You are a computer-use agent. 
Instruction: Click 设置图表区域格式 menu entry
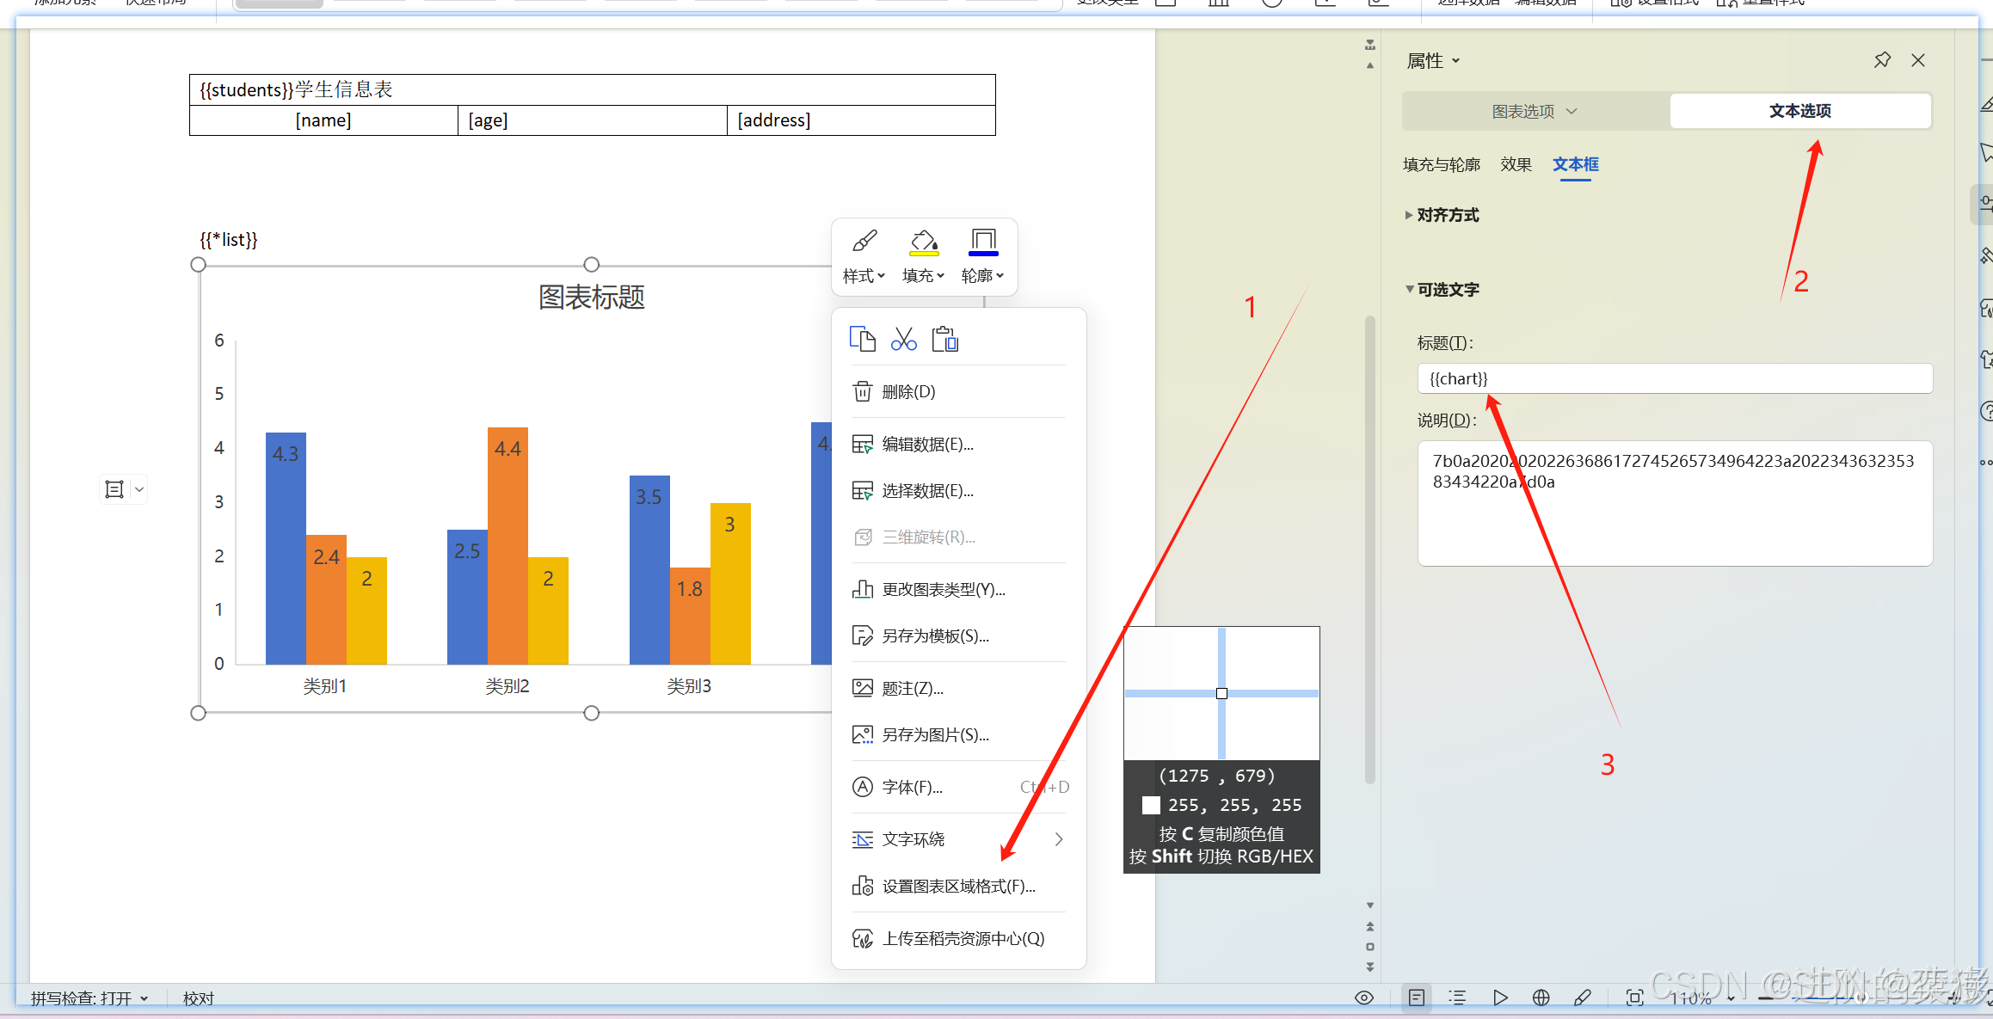tap(958, 887)
